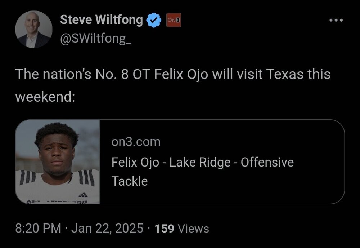Open the three-dot more options menu
The image size is (360, 248).
coord(336,20)
